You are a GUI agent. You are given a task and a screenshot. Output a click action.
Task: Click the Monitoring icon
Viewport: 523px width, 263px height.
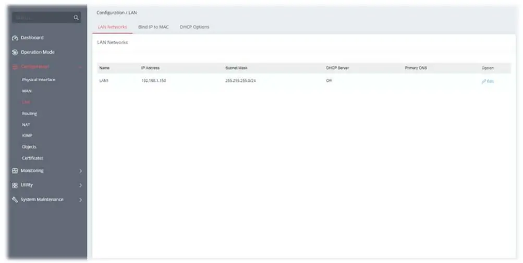tap(15, 171)
